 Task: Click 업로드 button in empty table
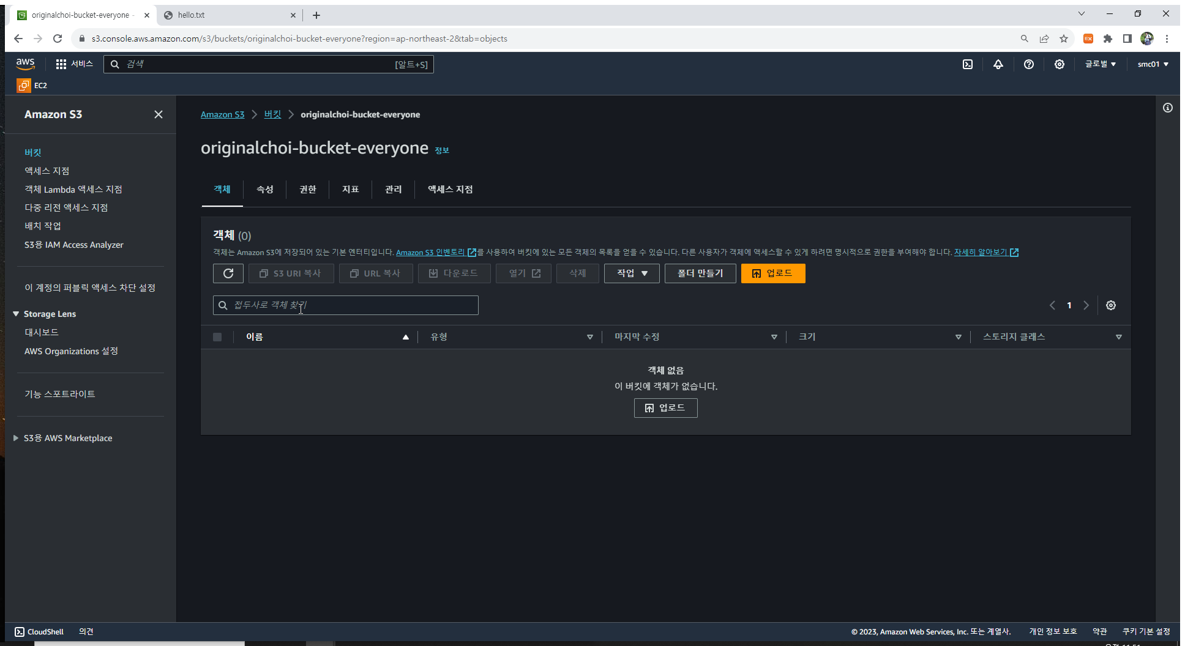[666, 408]
